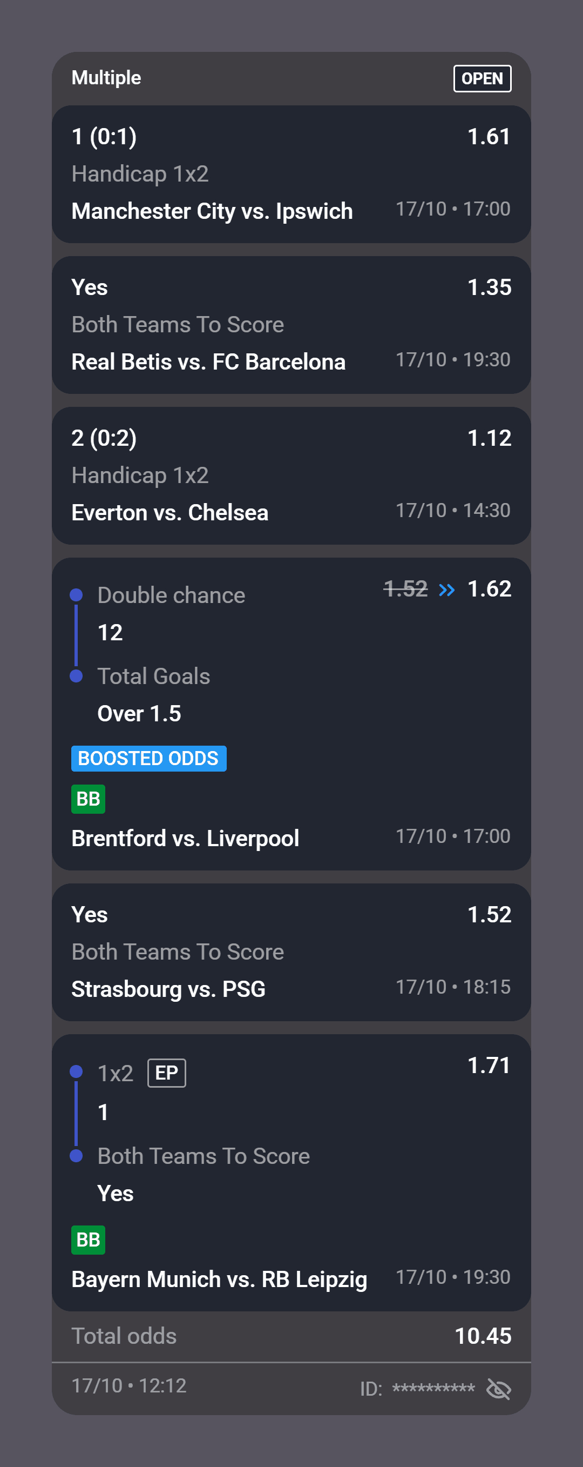Click the crossed-out 1.52 old odds
Viewport: 583px width, 1467px height.
coord(405,588)
